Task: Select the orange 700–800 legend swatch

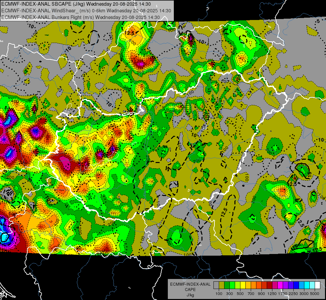Action: tap(254, 285)
